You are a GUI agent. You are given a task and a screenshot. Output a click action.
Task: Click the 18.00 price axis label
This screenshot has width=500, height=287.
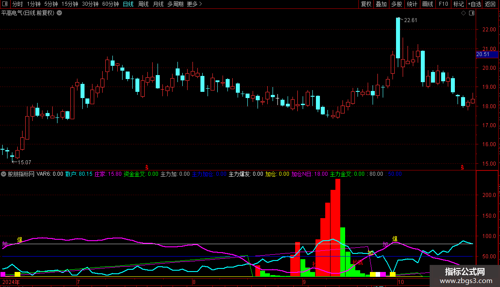(489, 106)
